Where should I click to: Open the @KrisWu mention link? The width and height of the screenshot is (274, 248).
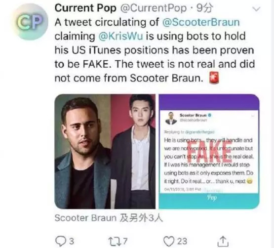[x=121, y=36]
